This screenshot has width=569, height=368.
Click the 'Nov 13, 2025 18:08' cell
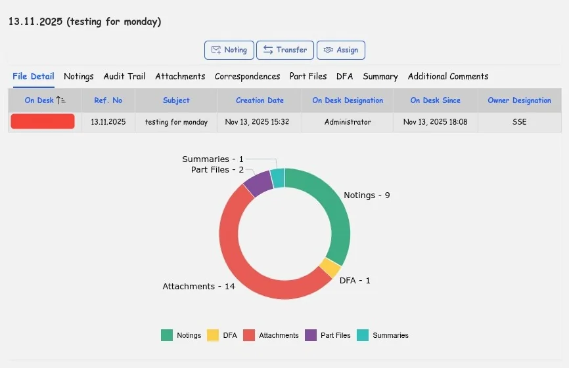436,122
